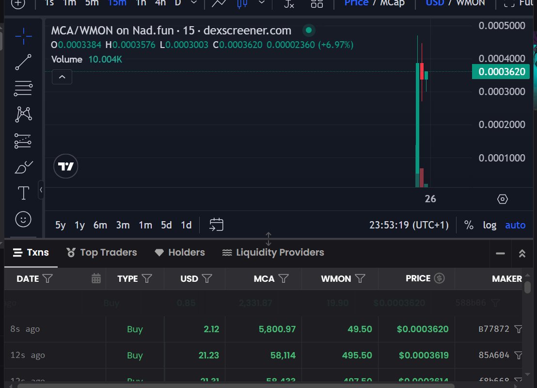
Task: Toggle percent scale mode
Action: click(x=469, y=225)
